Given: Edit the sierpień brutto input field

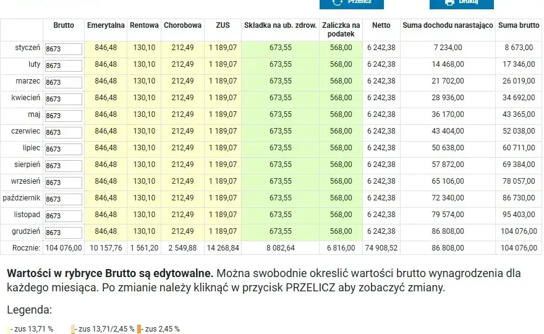Looking at the screenshot, I should (x=64, y=166).
